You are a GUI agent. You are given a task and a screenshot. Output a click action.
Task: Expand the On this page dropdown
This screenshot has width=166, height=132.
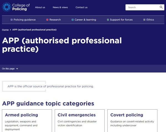[x=10, y=69]
